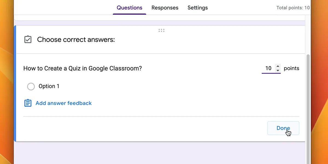This screenshot has width=328, height=164.
Task: Switch to the Responses tab
Action: [165, 8]
